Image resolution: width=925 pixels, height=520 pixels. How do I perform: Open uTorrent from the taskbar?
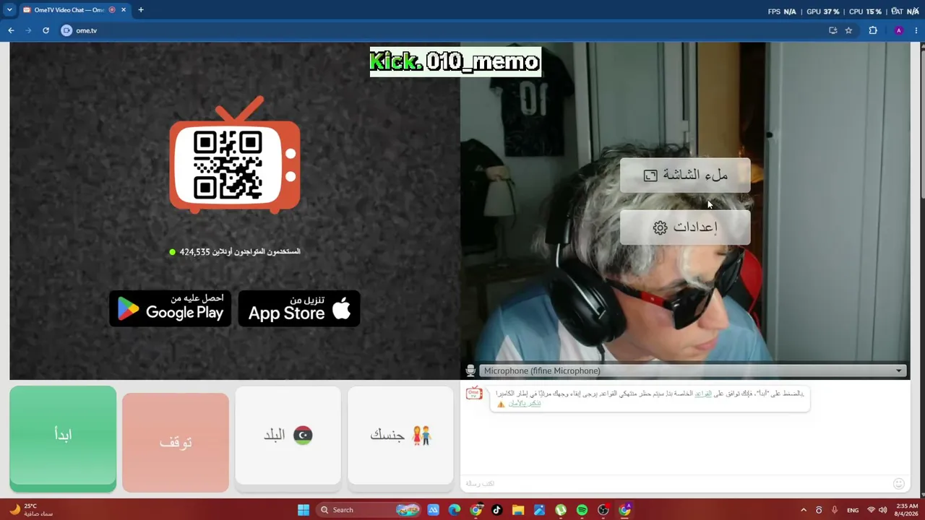pos(561,510)
